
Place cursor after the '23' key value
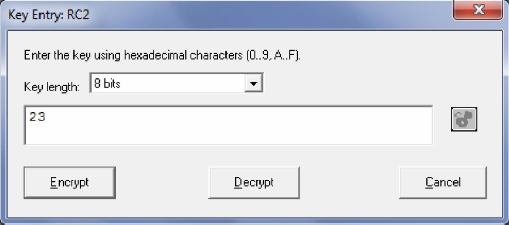46,116
